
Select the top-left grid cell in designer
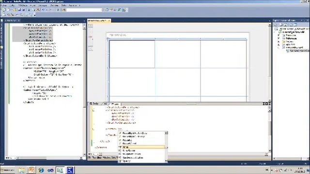pyautogui.click(x=132, y=54)
